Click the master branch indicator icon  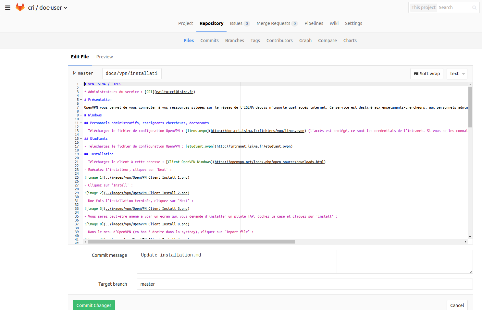(x=74, y=73)
